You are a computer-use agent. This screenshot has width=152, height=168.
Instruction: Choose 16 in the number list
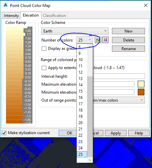pyautogui.click(x=82, y=98)
